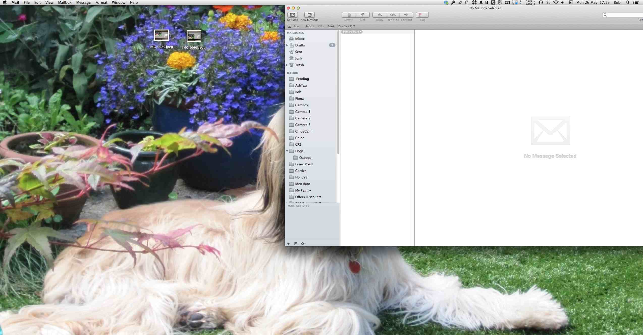The height and width of the screenshot is (335, 643).
Task: Click the Forward arrow icon
Action: [406, 15]
